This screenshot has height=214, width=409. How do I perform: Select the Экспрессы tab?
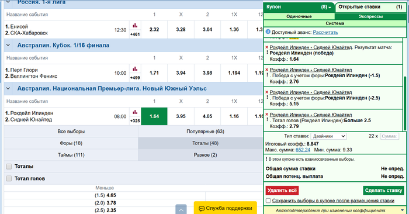click(370, 16)
